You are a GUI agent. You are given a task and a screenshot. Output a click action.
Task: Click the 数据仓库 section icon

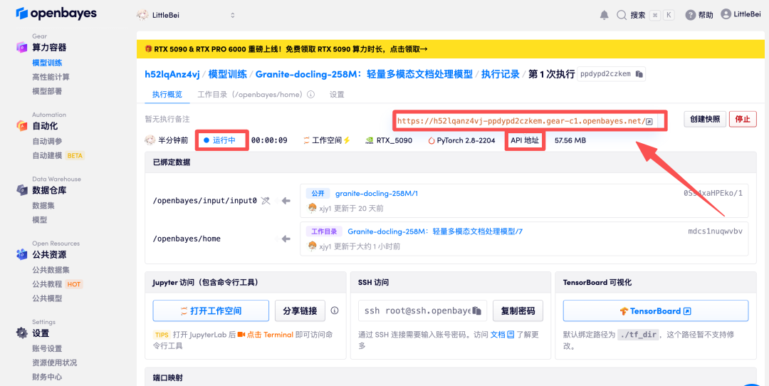pos(22,190)
